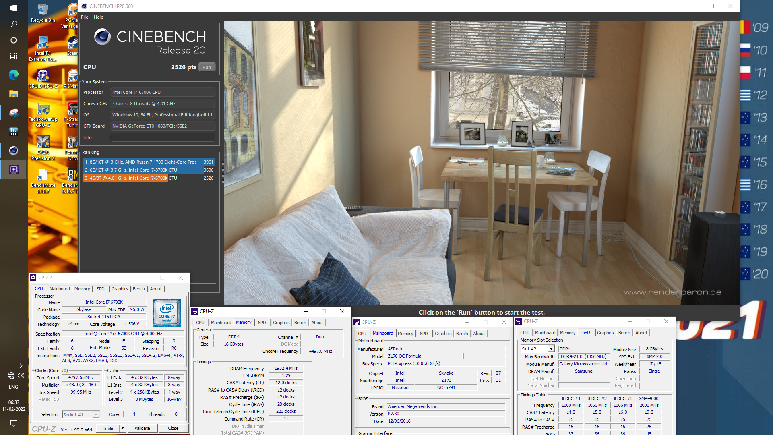
Task: Click Uncore Frequency 4497.8 MHz value
Action: point(320,351)
